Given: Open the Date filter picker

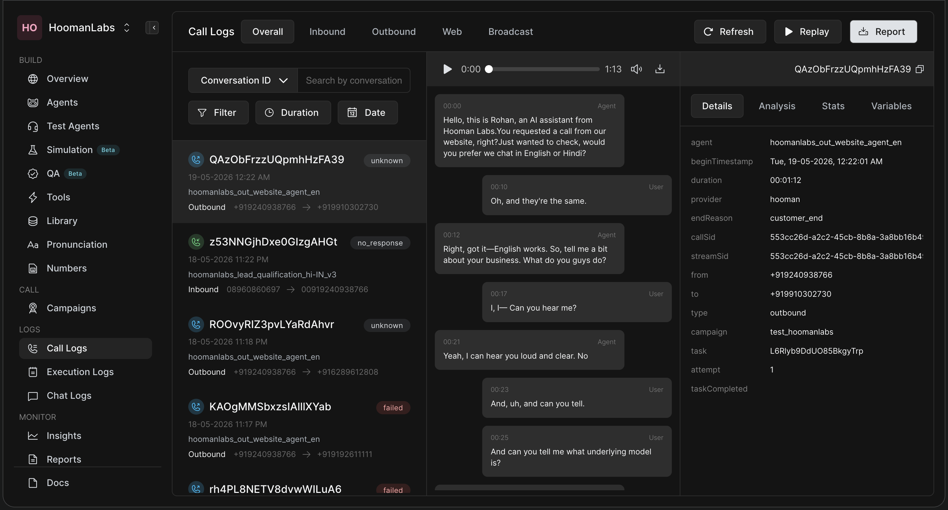Looking at the screenshot, I should (368, 113).
